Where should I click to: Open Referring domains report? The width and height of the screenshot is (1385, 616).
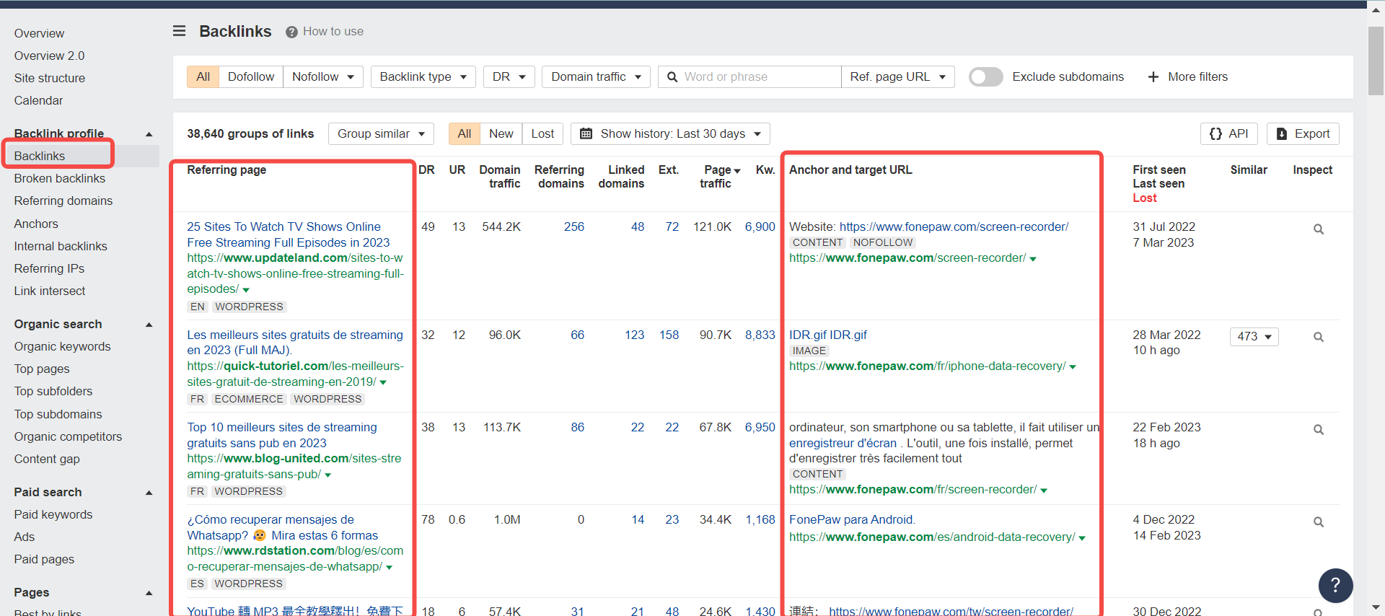(63, 201)
